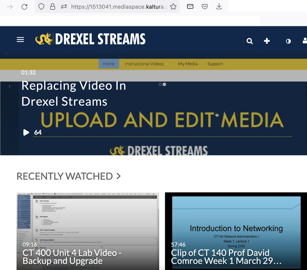The height and width of the screenshot is (270, 307).
Task: Click the 64 plays count
Action: point(38,133)
